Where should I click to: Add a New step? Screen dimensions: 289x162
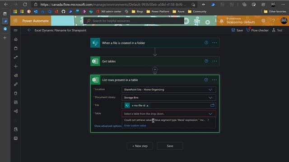point(140,146)
